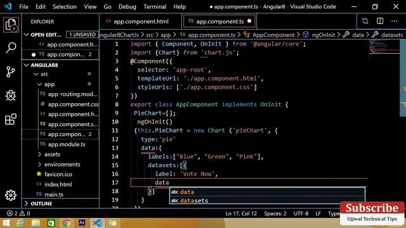Image resolution: width=406 pixels, height=228 pixels.
Task: Click Ln 17, Col 12 in status bar
Action: tap(241, 213)
